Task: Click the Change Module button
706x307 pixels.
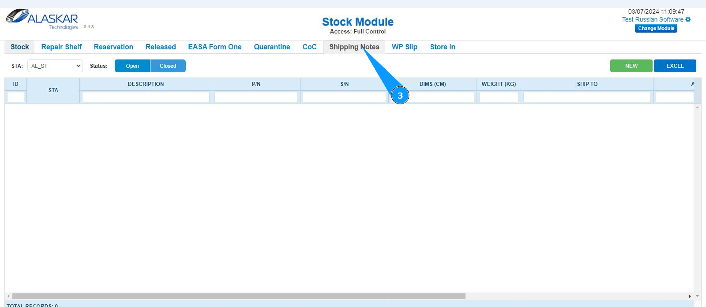Action: [656, 29]
